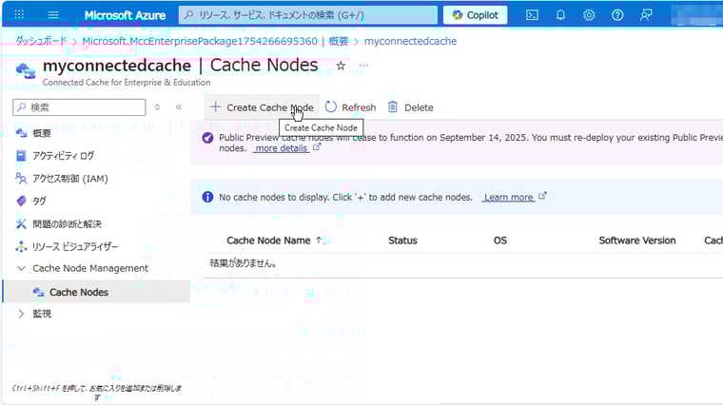Click 結果がありません。 text
The image size is (723, 405).
point(243,263)
